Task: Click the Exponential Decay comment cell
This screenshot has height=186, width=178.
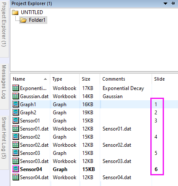Action: 123,88
